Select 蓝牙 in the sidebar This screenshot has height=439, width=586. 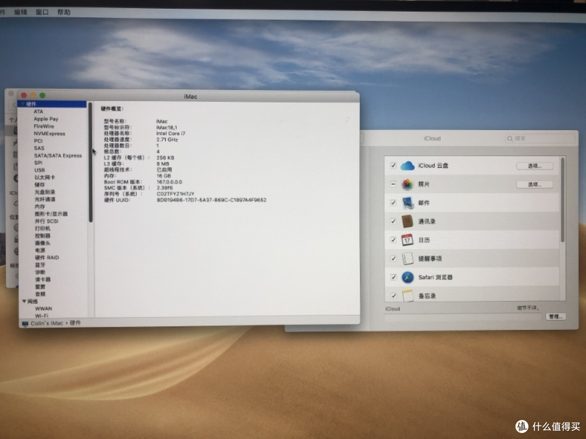40,265
